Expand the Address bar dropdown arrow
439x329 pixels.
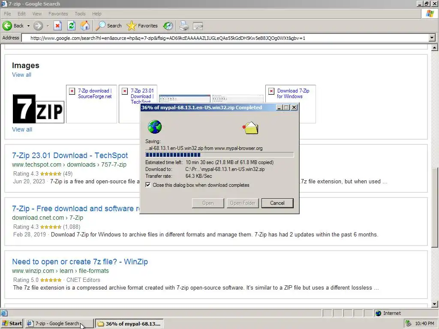432,38
